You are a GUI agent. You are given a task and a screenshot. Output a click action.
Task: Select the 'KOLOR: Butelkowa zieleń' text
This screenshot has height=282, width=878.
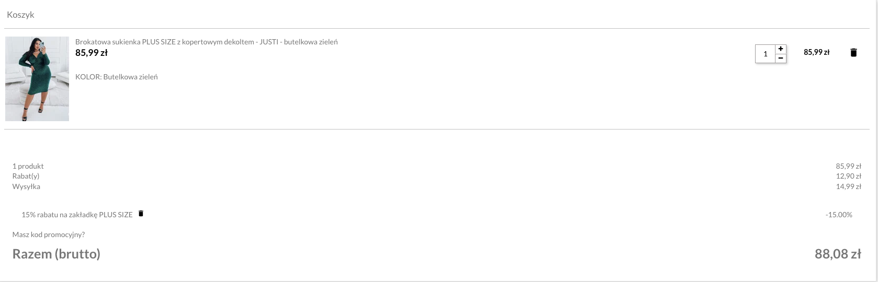[x=116, y=77]
